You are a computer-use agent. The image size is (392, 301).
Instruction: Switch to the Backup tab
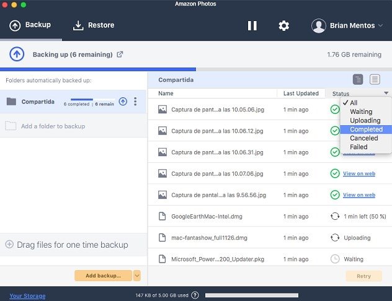(x=30, y=25)
